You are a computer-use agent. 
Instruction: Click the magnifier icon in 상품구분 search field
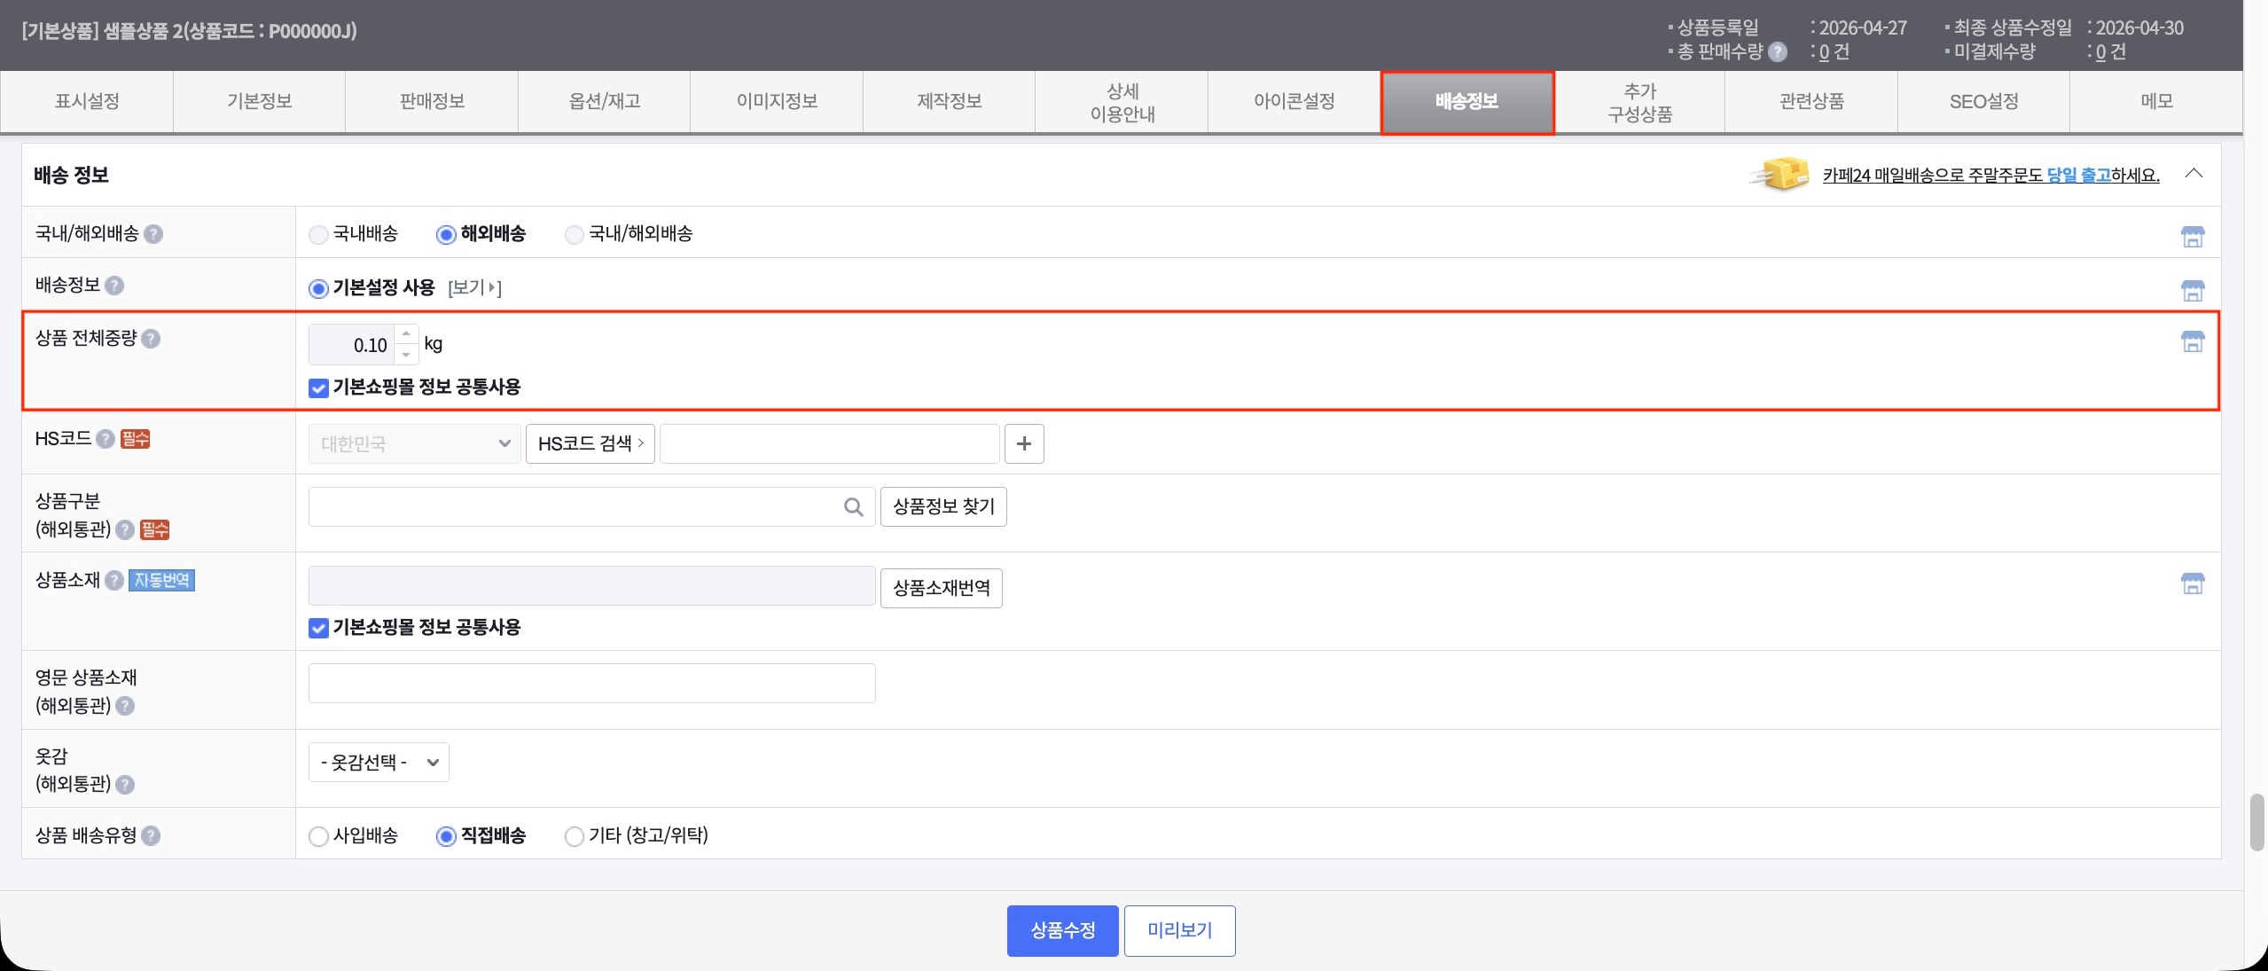[854, 507]
